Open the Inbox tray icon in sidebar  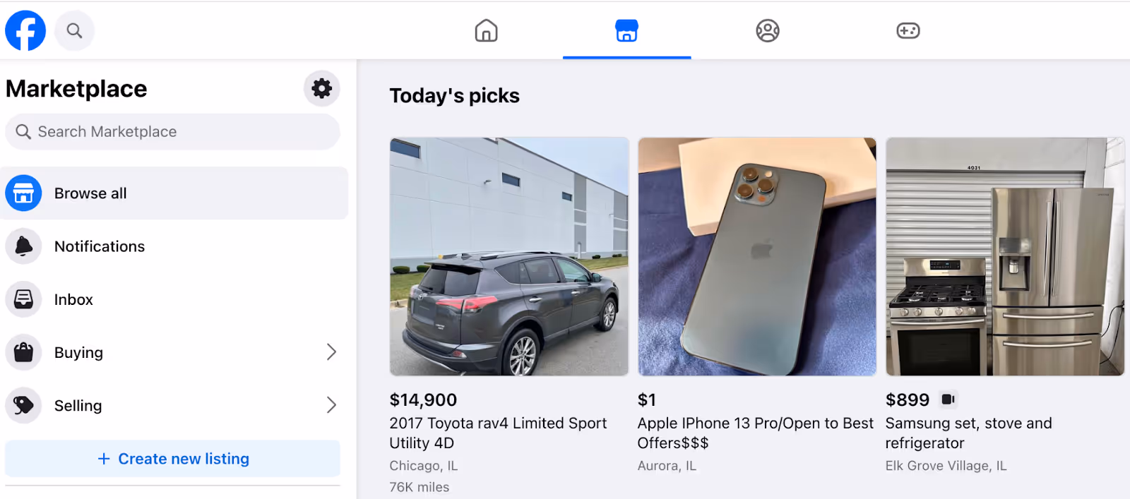pyautogui.click(x=23, y=299)
